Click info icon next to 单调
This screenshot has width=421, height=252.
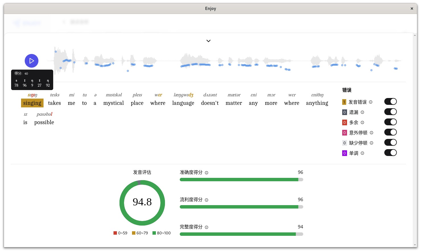point(362,153)
